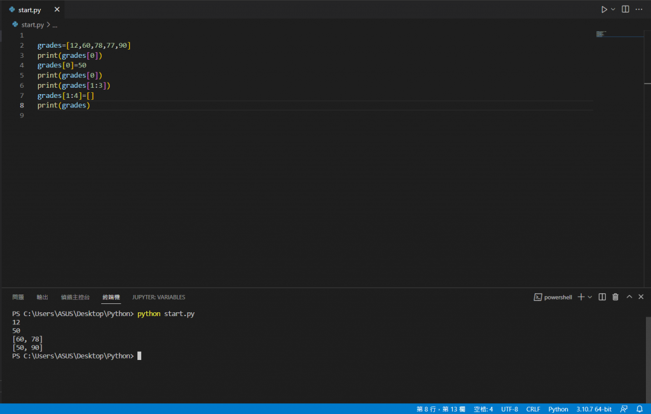Change CRLF end of line sequence
The height and width of the screenshot is (414, 651).
pyautogui.click(x=533, y=409)
